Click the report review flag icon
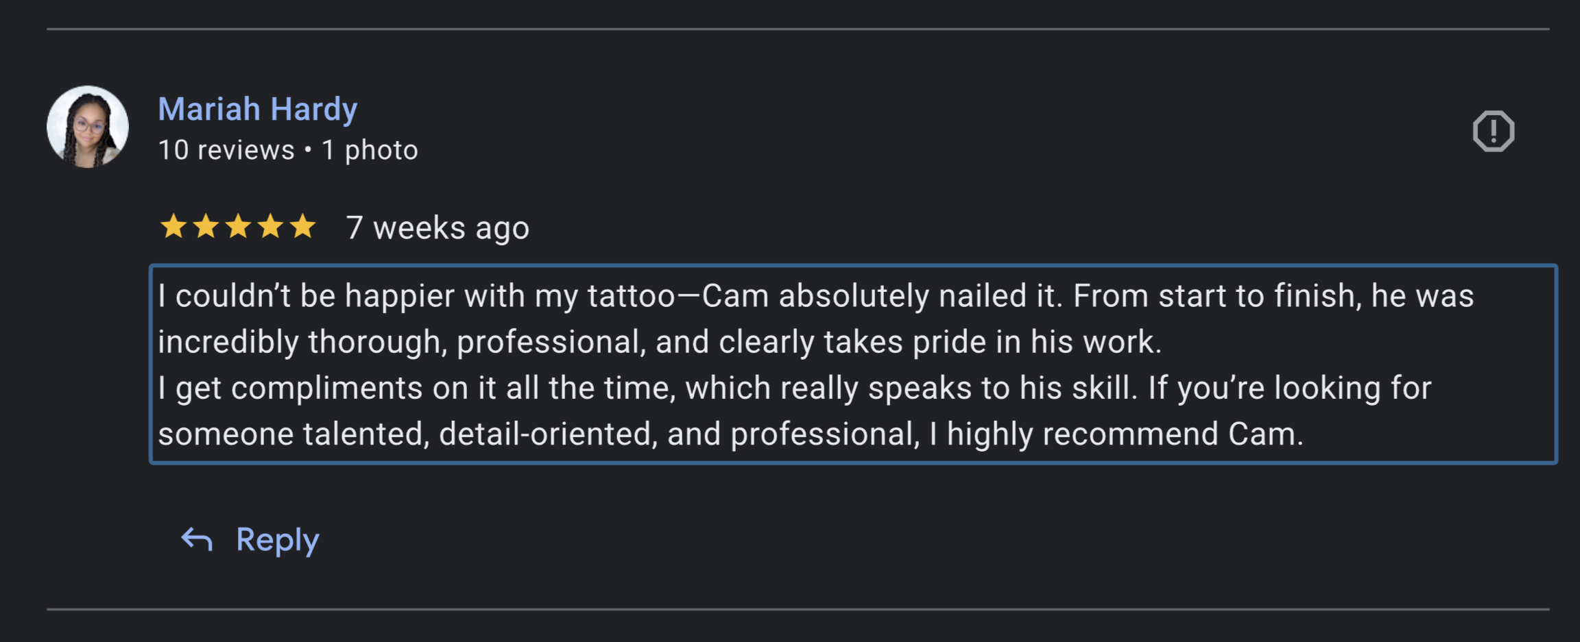Image resolution: width=1580 pixels, height=642 pixels. pos(1493,131)
